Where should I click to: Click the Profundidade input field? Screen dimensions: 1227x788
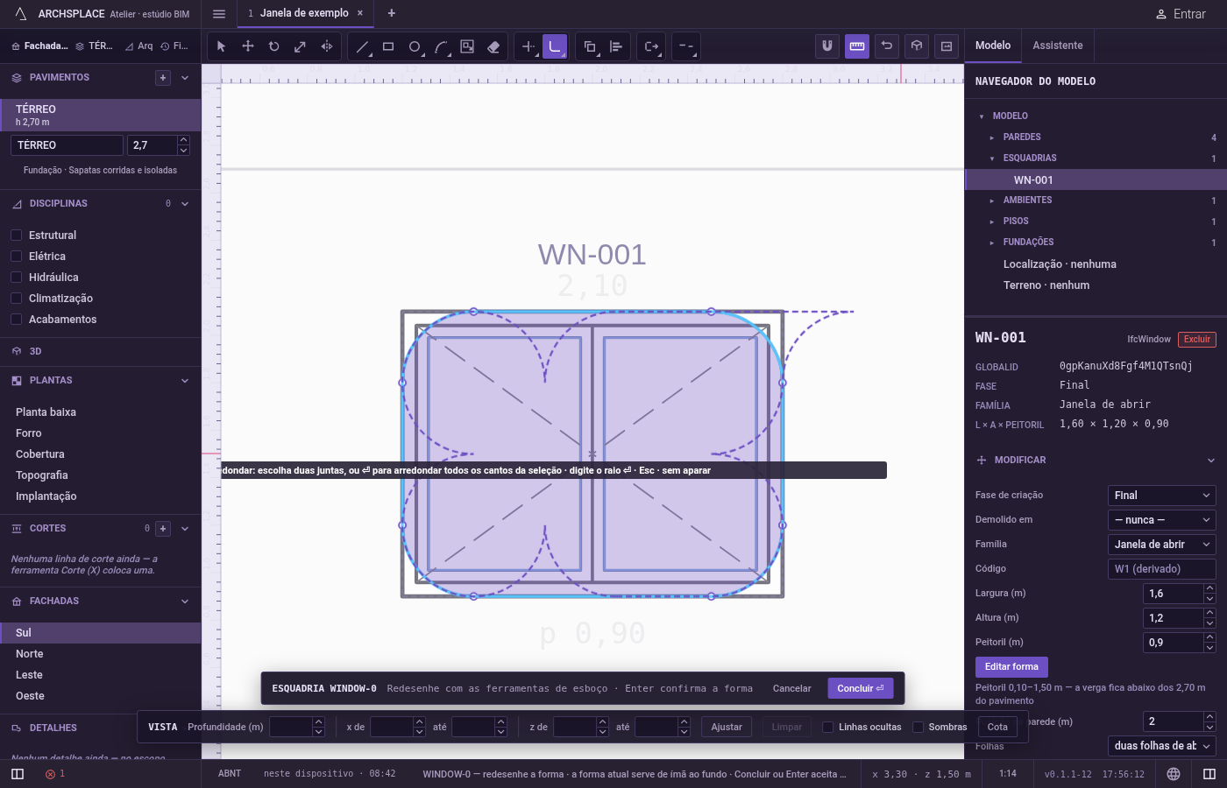[x=291, y=727]
